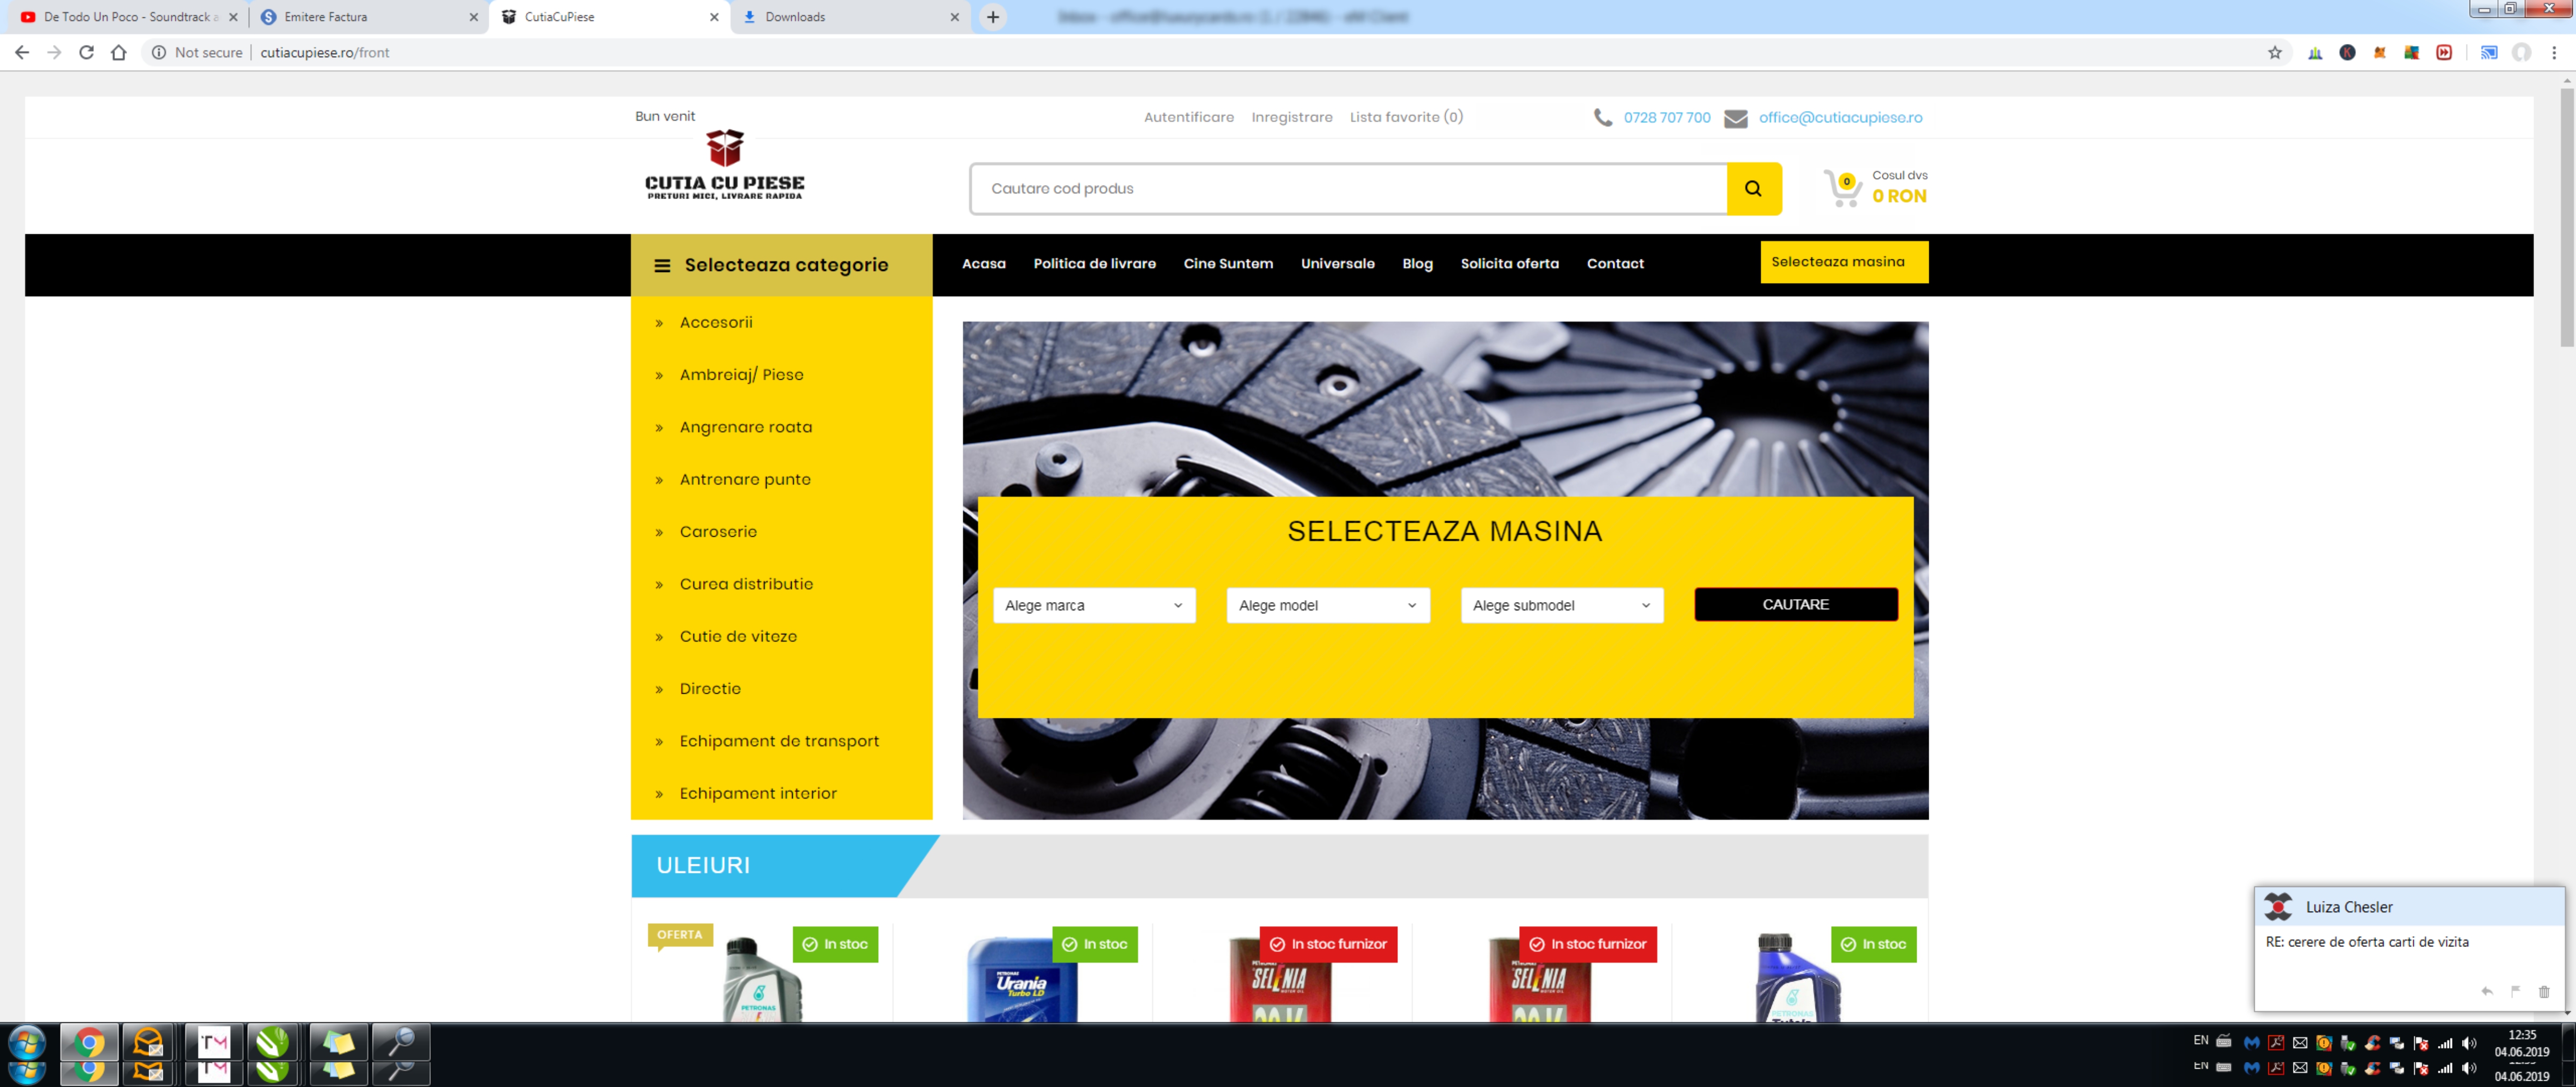The width and height of the screenshot is (2576, 1087).
Task: Expand the Antrenare punte category
Action: [x=745, y=480]
